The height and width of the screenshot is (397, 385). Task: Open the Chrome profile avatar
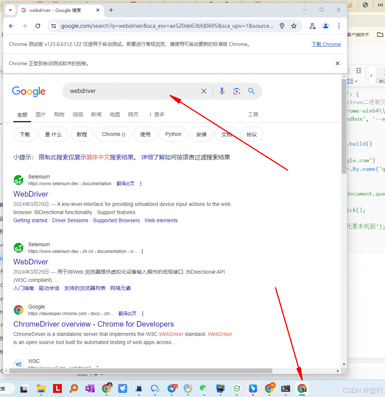(x=326, y=26)
